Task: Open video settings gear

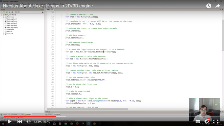Action: tap(207, 122)
